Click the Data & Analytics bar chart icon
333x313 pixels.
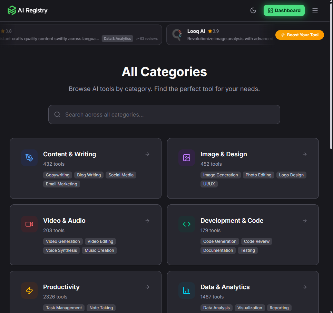187,291
